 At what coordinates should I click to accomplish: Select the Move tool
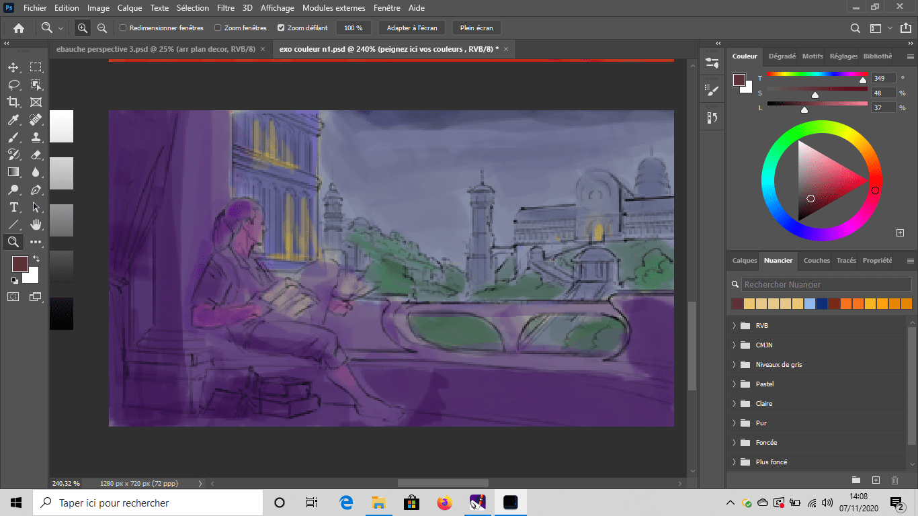click(x=13, y=67)
